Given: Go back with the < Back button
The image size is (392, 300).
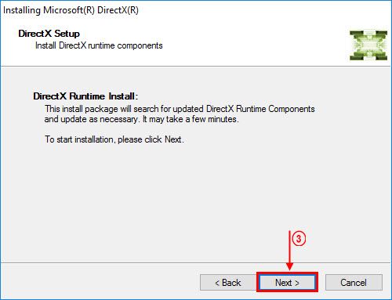Looking at the screenshot, I should 228,282.
